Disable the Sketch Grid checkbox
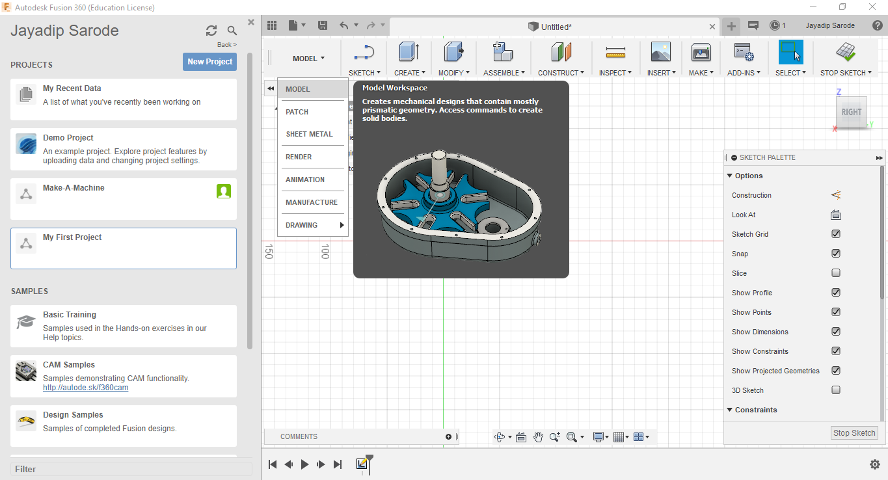Image resolution: width=888 pixels, height=480 pixels. (x=836, y=234)
